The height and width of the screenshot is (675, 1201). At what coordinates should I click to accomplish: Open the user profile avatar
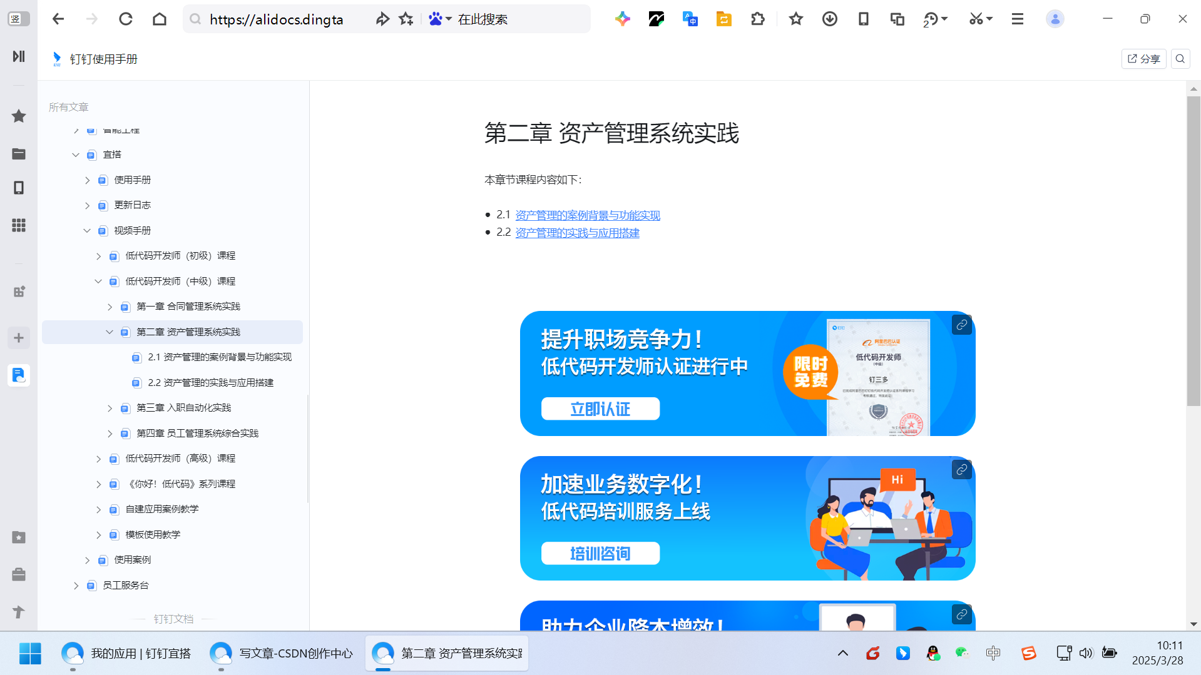tap(1055, 19)
